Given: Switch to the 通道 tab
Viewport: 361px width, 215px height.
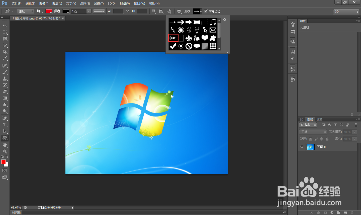Looking at the screenshot, I should 319,119.
